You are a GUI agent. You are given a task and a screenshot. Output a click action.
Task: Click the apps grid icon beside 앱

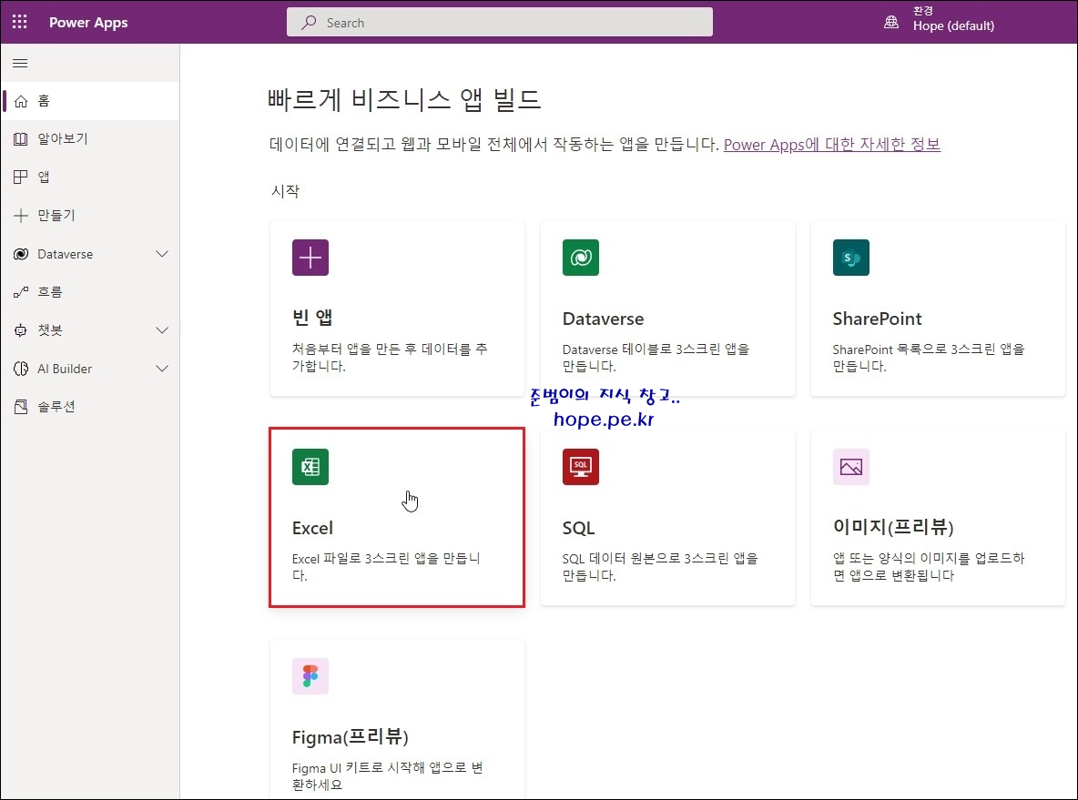coord(21,177)
